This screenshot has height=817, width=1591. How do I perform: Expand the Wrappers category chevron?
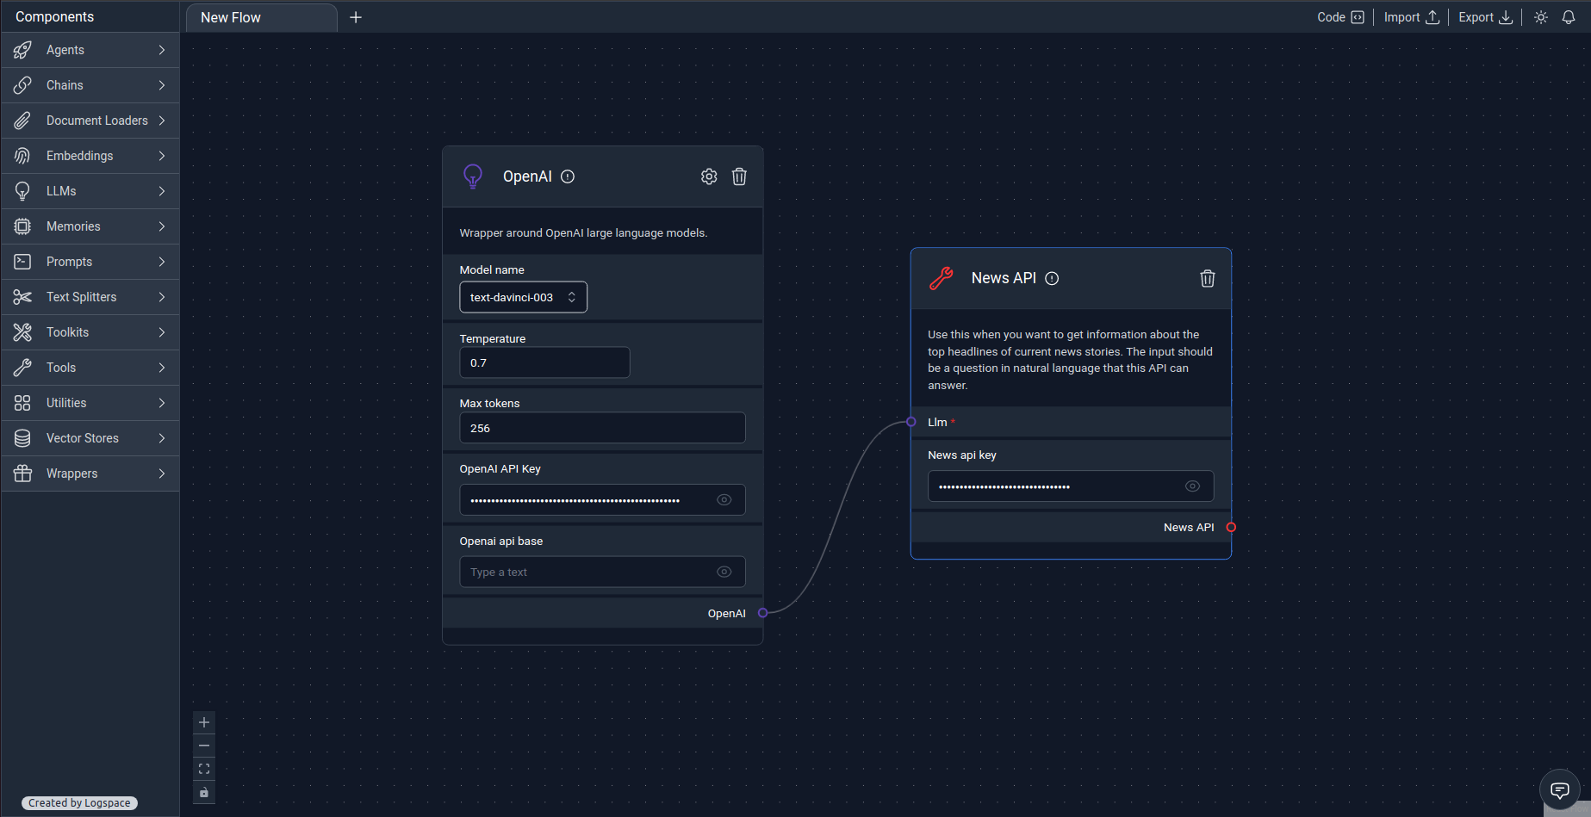[x=162, y=473]
